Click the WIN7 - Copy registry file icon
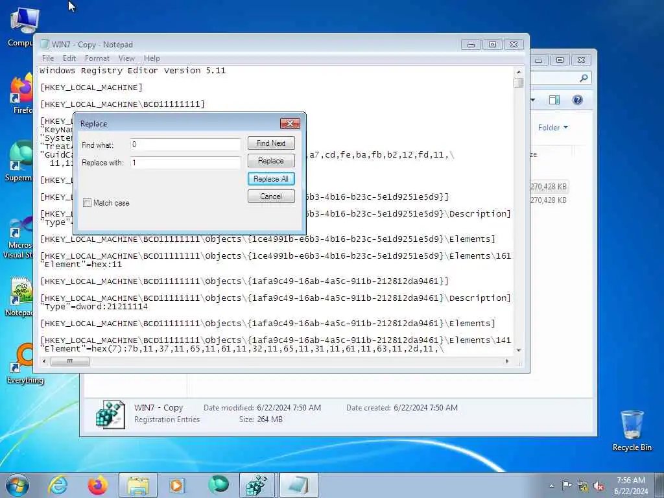The width and height of the screenshot is (664, 498). click(110, 414)
